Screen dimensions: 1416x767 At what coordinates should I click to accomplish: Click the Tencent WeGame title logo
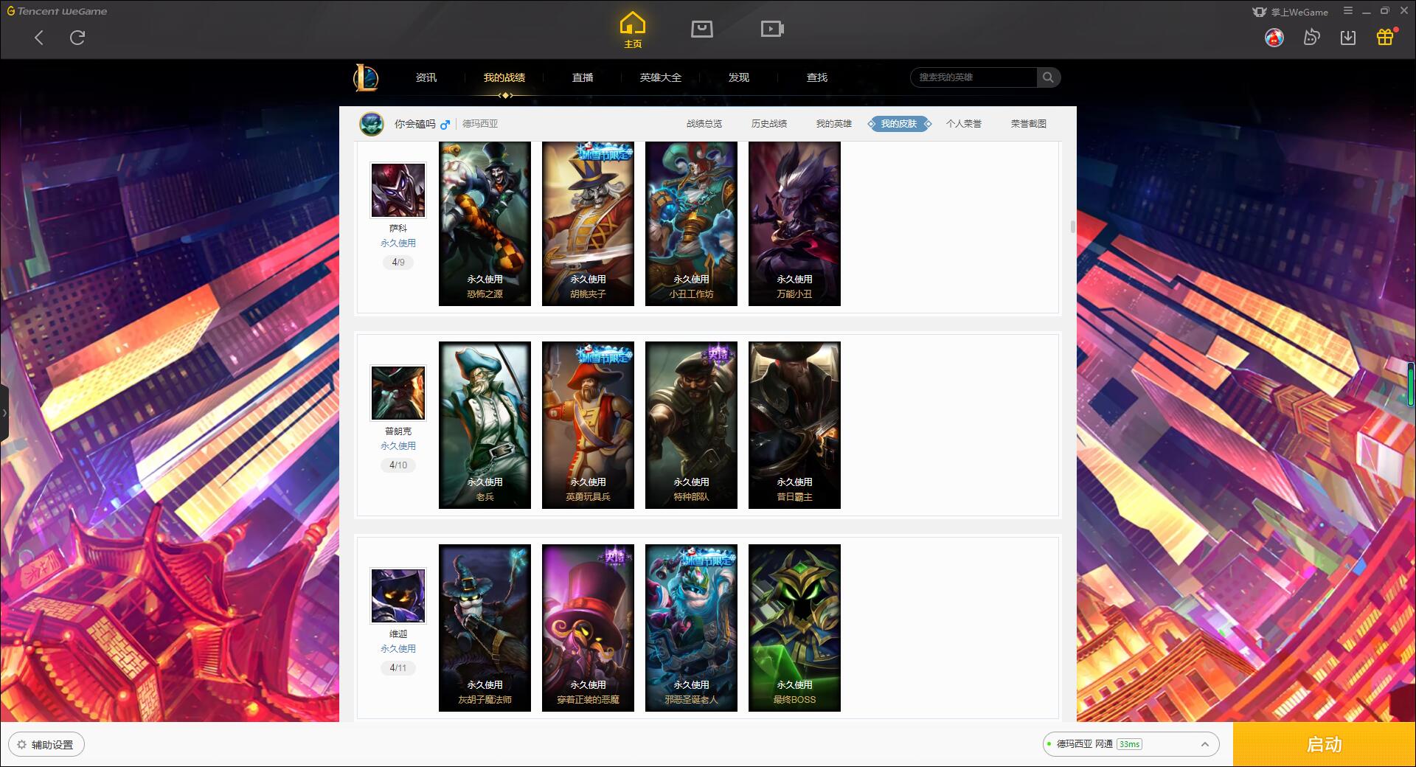point(57,11)
